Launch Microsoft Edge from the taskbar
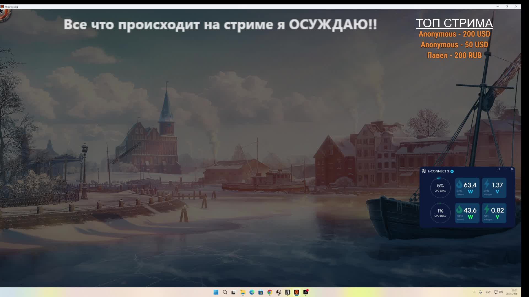 [x=252, y=292]
